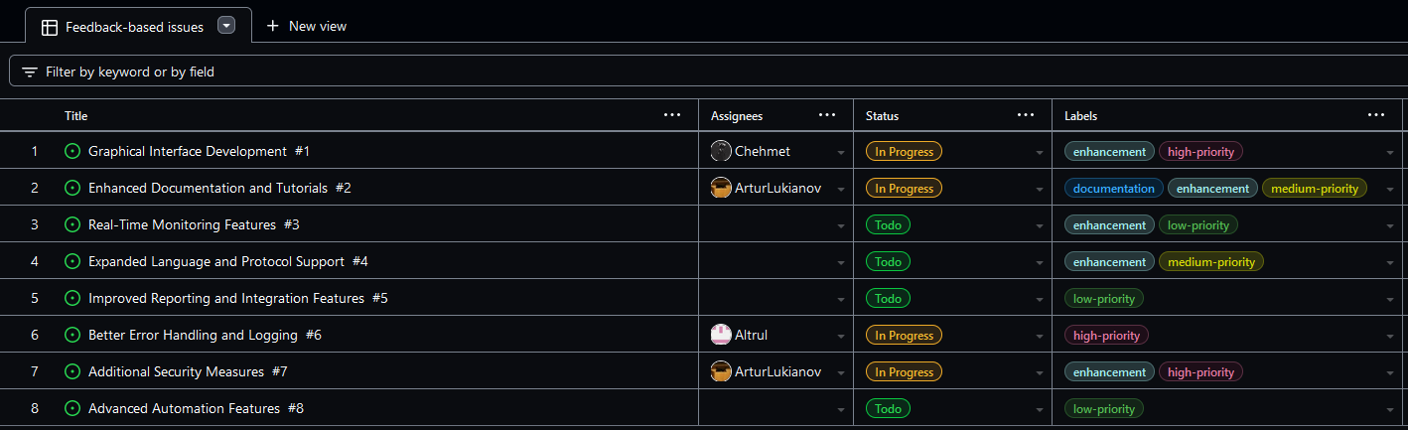The height and width of the screenshot is (430, 1408).
Task: Open Labels column three-dot menu
Action: [1376, 115]
